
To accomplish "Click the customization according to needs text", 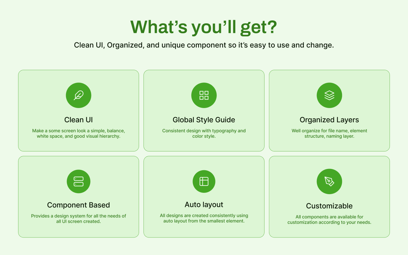I will click(329, 220).
